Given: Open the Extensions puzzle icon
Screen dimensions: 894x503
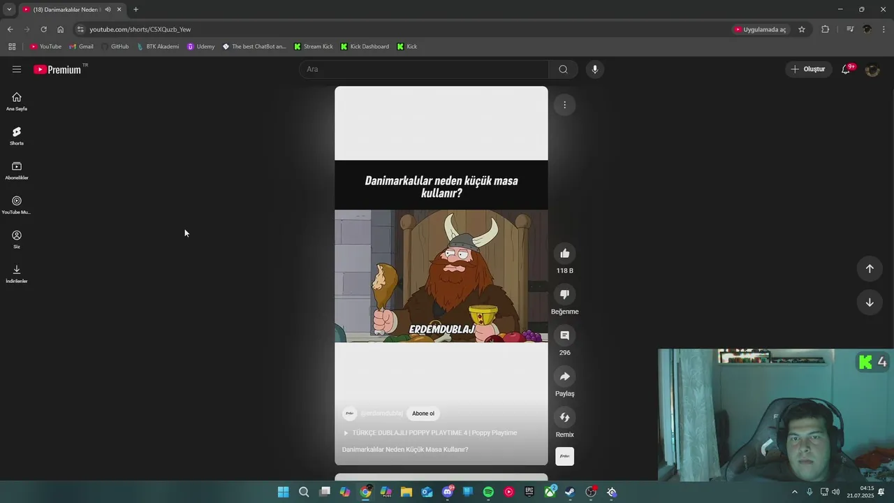Looking at the screenshot, I should pos(825,29).
